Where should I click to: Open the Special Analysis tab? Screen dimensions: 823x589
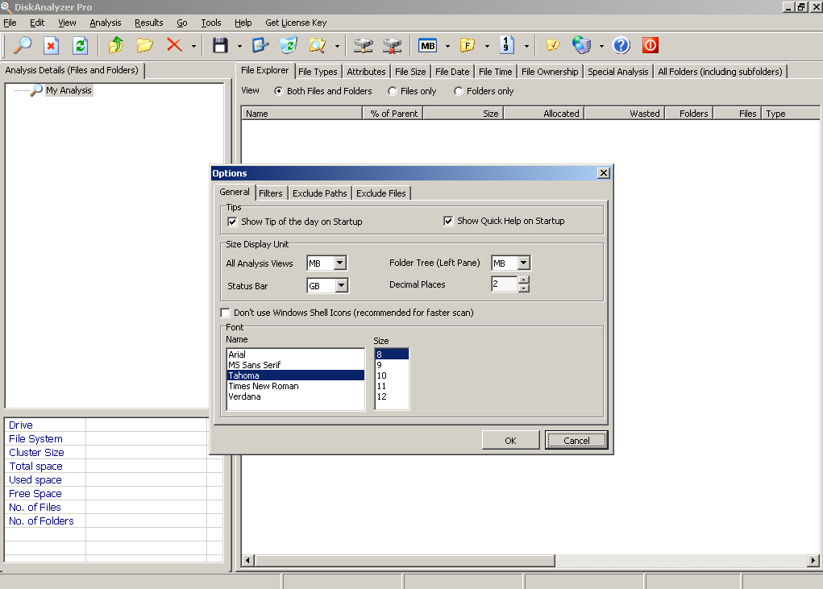point(617,72)
